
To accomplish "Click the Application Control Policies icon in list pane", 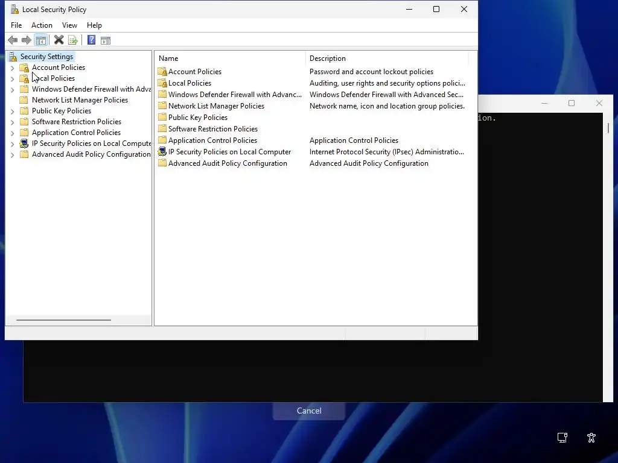I will tap(162, 140).
